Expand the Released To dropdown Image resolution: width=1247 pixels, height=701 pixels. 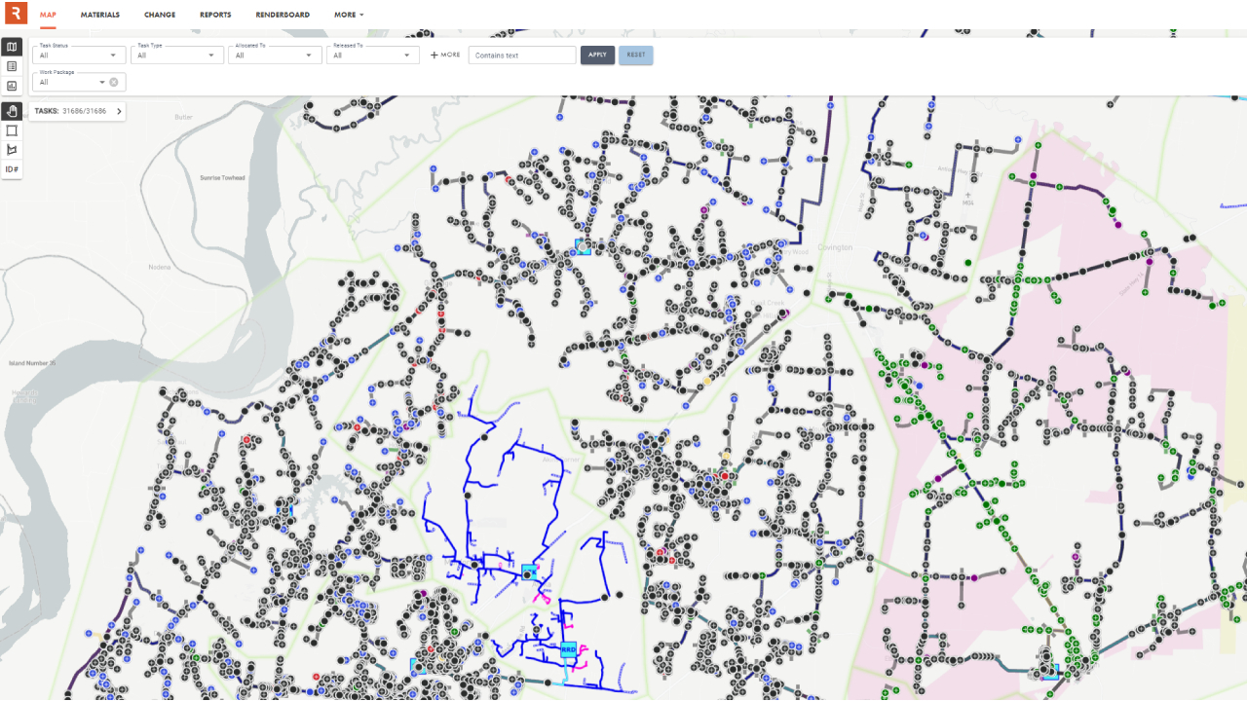372,55
